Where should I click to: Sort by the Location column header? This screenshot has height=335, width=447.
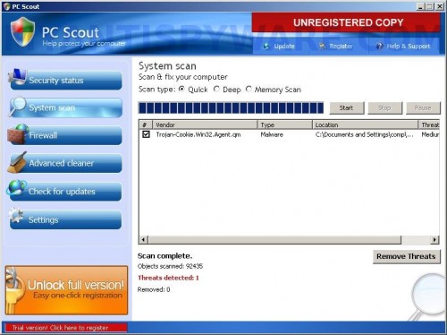pos(366,125)
